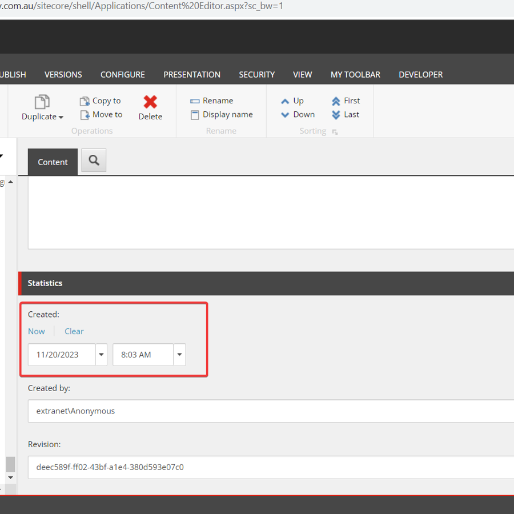Click the Move to label
The width and height of the screenshot is (514, 514).
[107, 114]
